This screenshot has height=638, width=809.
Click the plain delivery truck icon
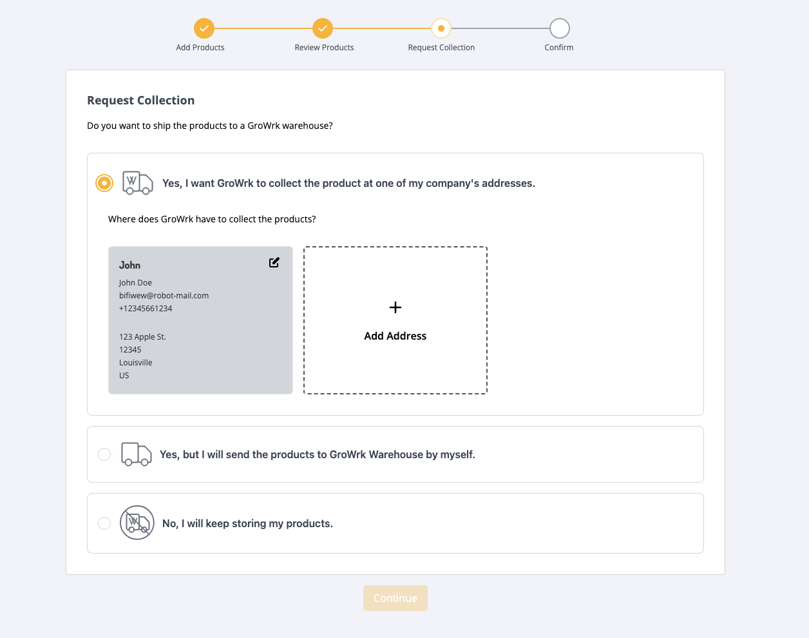(136, 454)
